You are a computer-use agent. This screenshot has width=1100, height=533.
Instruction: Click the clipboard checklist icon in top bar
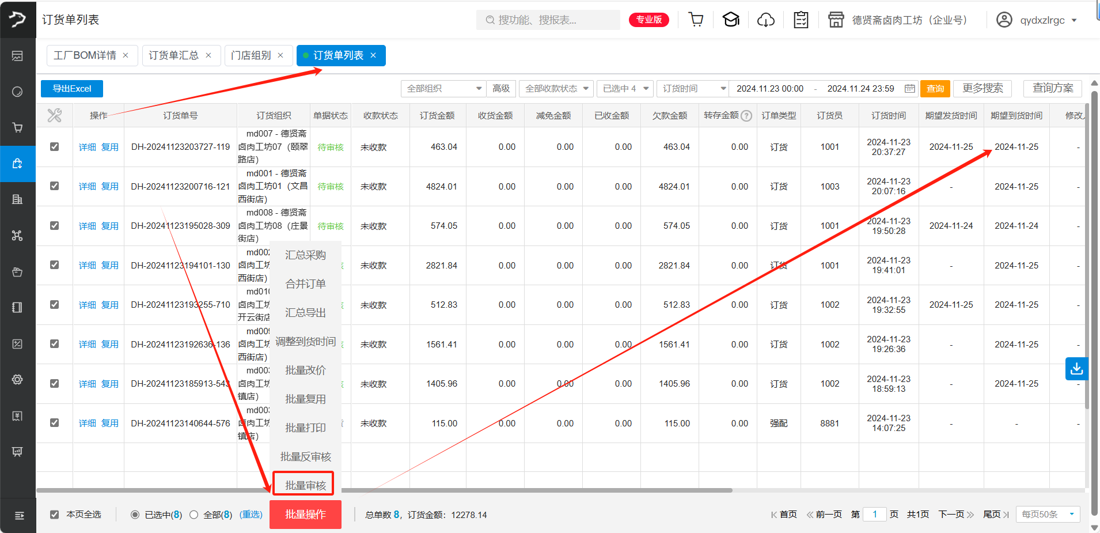pos(801,19)
